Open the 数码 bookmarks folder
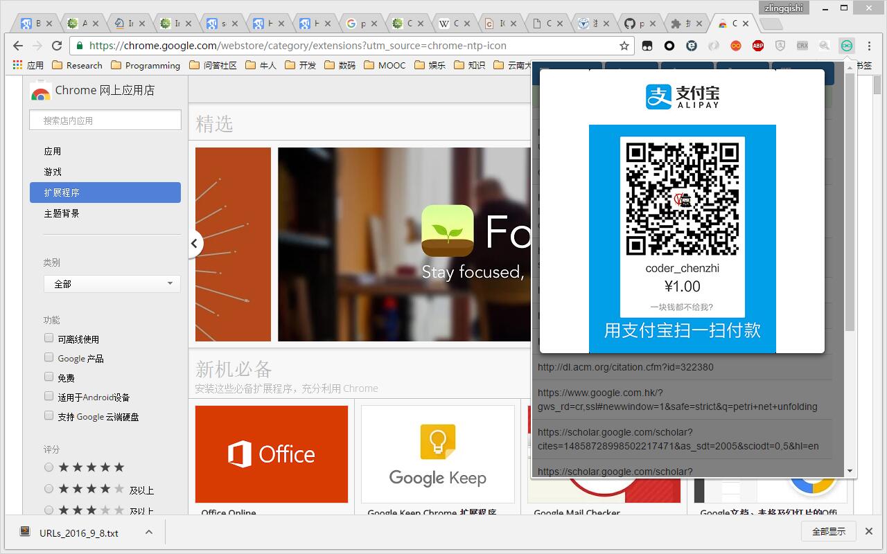The width and height of the screenshot is (887, 554). coord(340,65)
